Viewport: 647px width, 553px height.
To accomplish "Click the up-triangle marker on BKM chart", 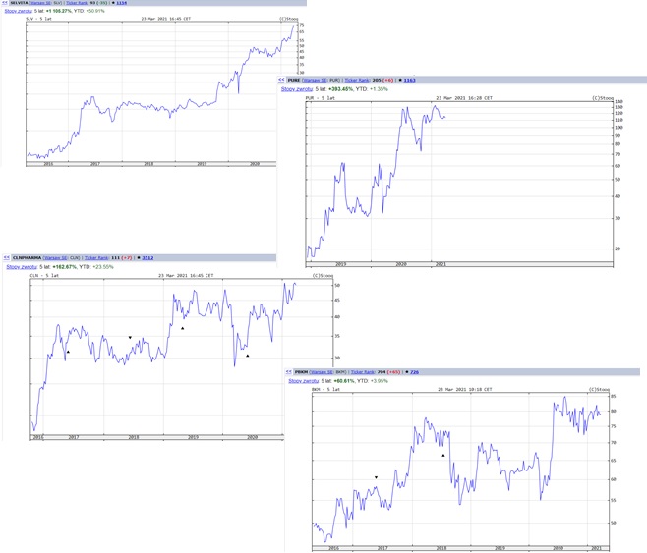I will coord(443,455).
